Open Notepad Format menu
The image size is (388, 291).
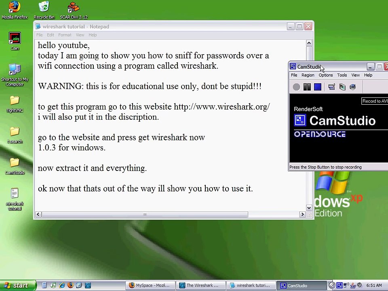(65, 35)
